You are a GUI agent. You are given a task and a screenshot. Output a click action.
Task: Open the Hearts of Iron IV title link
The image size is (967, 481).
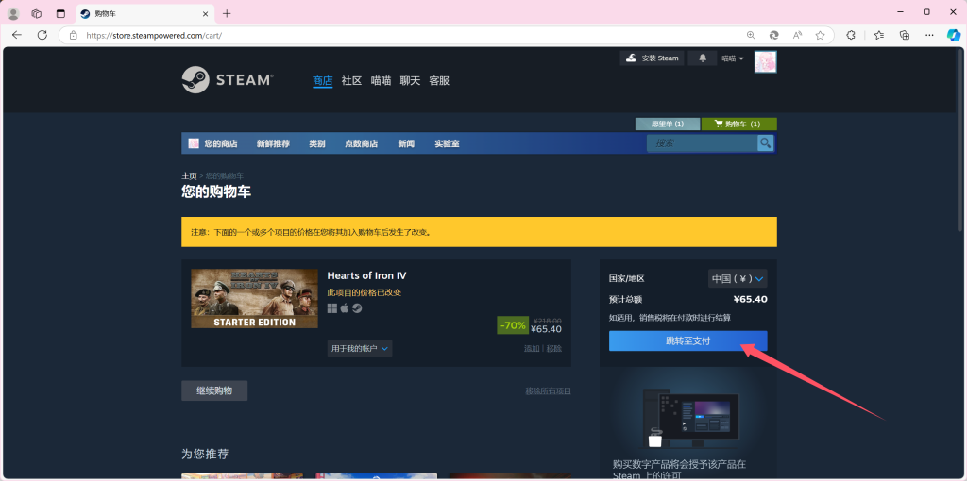(366, 275)
